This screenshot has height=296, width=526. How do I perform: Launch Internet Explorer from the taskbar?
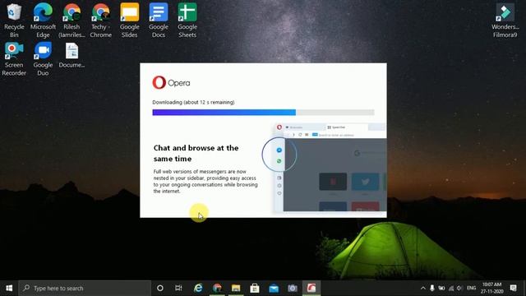tap(198, 288)
